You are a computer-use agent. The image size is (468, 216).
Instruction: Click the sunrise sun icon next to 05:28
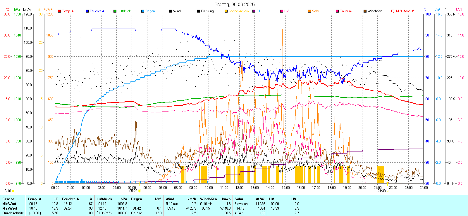click(139, 191)
